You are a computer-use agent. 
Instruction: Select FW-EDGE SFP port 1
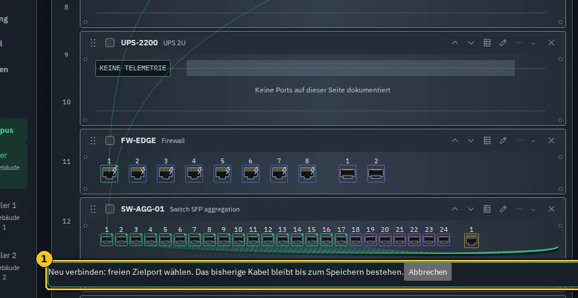[347, 173]
